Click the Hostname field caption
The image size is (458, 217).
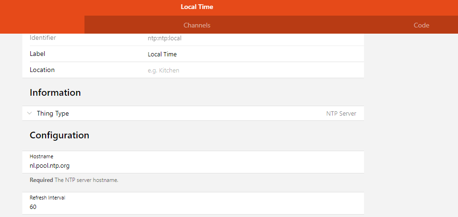[41, 156]
